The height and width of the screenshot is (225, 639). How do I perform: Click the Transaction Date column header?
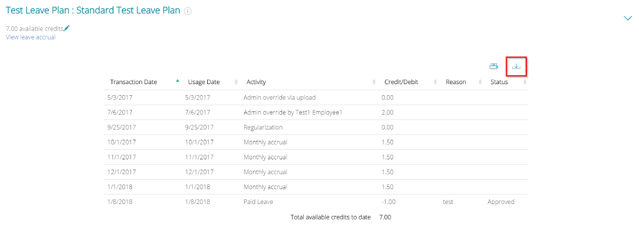(133, 82)
